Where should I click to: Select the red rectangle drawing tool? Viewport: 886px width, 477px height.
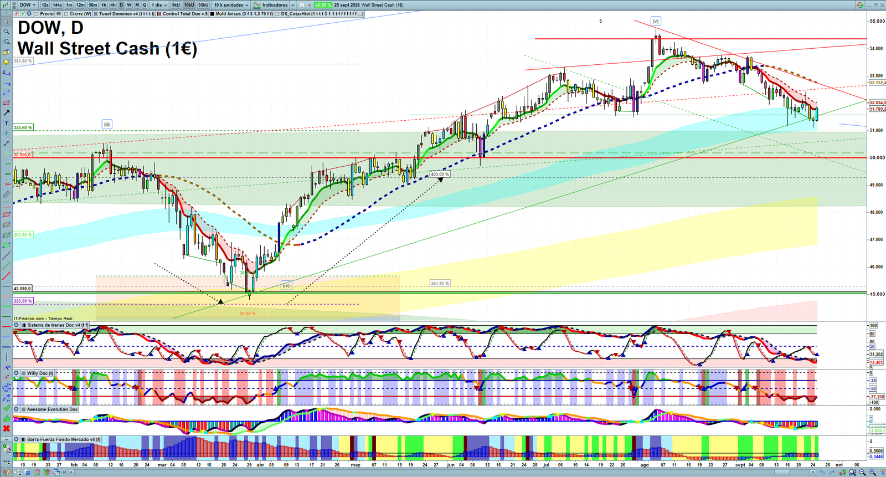click(6, 103)
